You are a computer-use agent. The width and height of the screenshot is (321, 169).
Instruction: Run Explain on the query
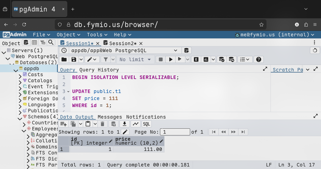196,59
